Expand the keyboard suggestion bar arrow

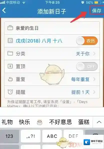[99, 122]
